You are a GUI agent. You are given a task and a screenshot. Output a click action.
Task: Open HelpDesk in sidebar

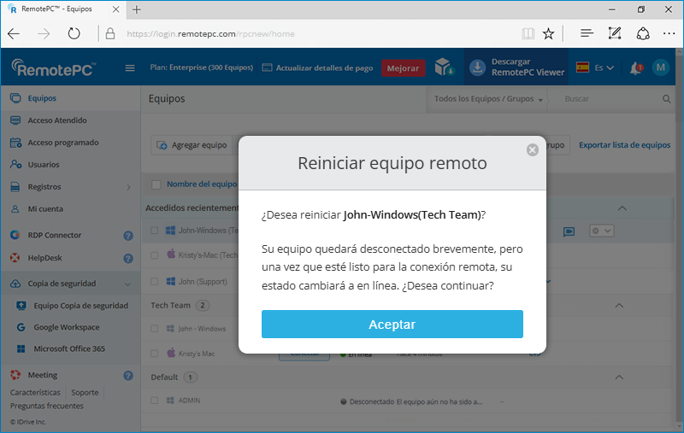click(x=44, y=258)
